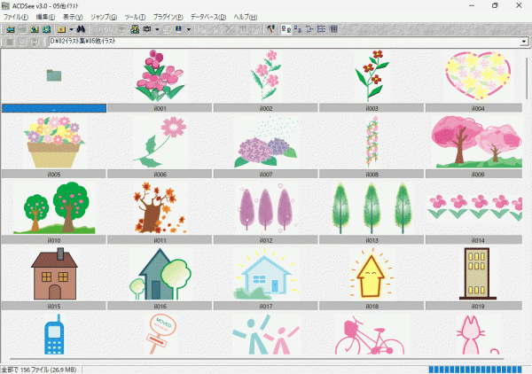Screen dimensions: 532x374
Task: Click the back arrow toolbar icon
Action: pyautogui.click(x=11, y=29)
